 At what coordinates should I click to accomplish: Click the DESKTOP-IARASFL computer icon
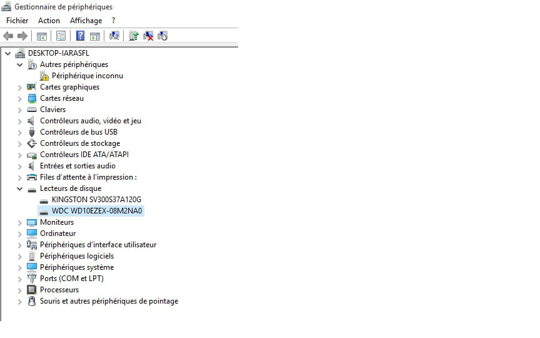tap(20, 53)
